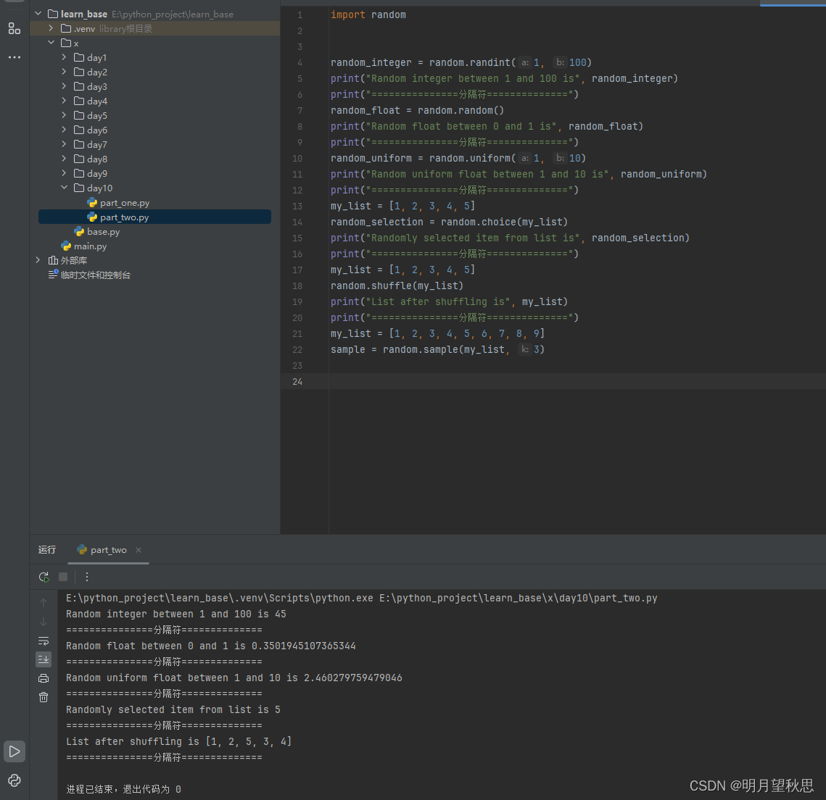826x800 pixels.
Task: Toggle soft-wrap in run console
Action: click(44, 641)
